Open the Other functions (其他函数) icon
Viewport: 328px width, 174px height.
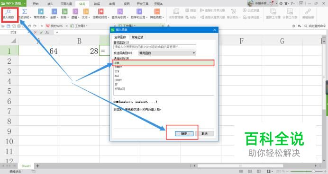[x=157, y=11]
